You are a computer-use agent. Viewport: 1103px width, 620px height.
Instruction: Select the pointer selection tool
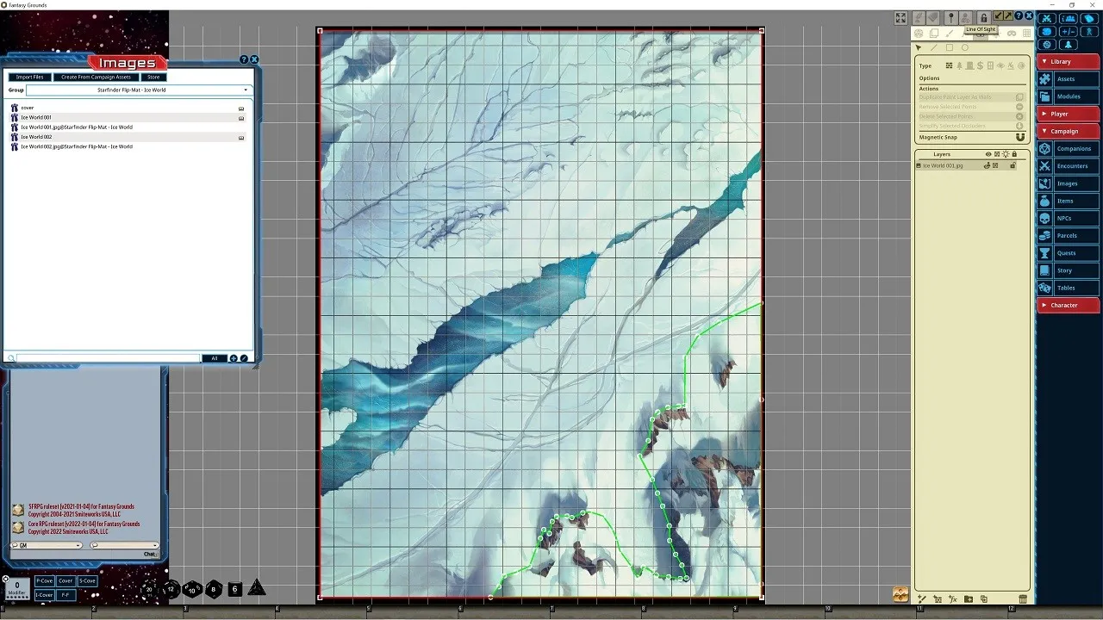(x=919, y=47)
